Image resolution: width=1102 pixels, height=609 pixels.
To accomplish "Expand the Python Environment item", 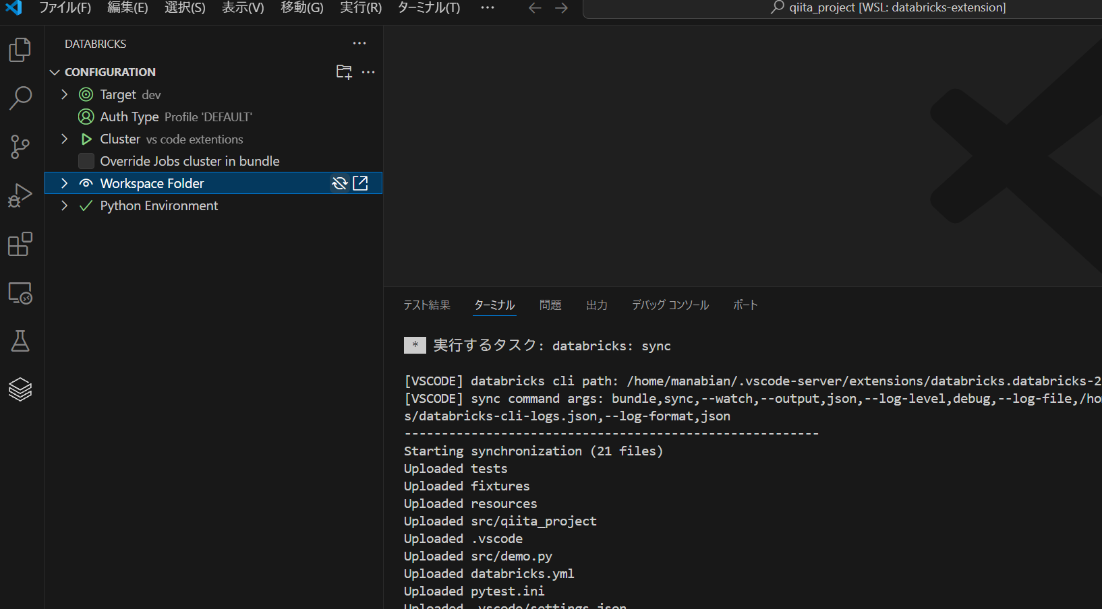I will click(64, 205).
